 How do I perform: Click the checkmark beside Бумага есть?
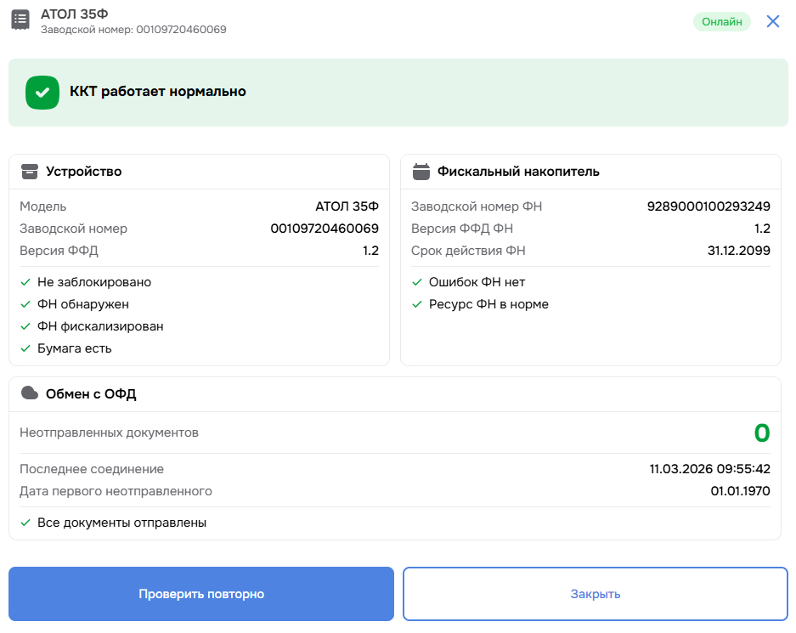tap(25, 348)
